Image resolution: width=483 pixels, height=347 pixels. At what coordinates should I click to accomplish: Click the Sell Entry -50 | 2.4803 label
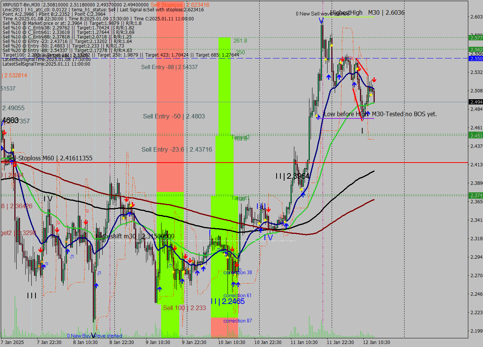[x=174, y=116]
